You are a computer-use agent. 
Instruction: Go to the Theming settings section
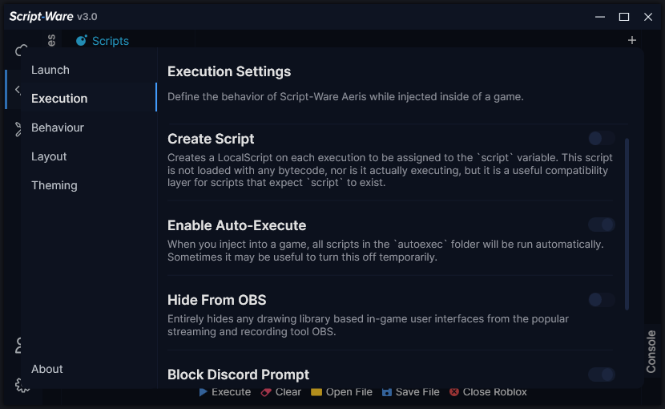pos(54,185)
